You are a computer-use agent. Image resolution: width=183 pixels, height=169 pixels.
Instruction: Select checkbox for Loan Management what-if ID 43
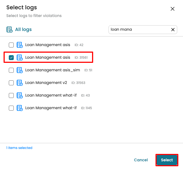pyautogui.click(x=11, y=95)
